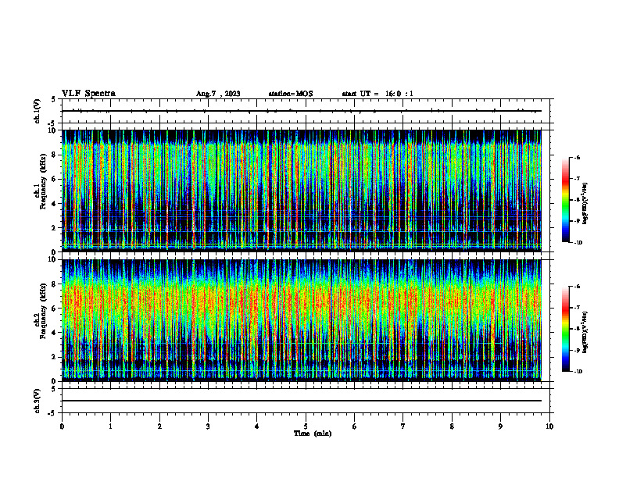Click the -6 label on ch.1 color bar

577,157
